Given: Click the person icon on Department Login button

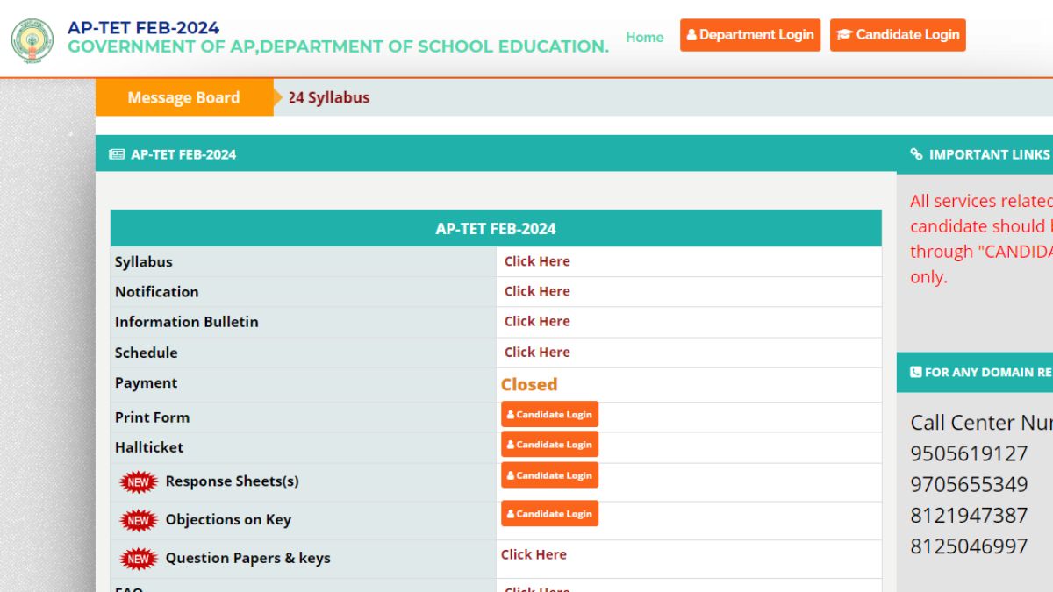Looking at the screenshot, I should point(692,34).
